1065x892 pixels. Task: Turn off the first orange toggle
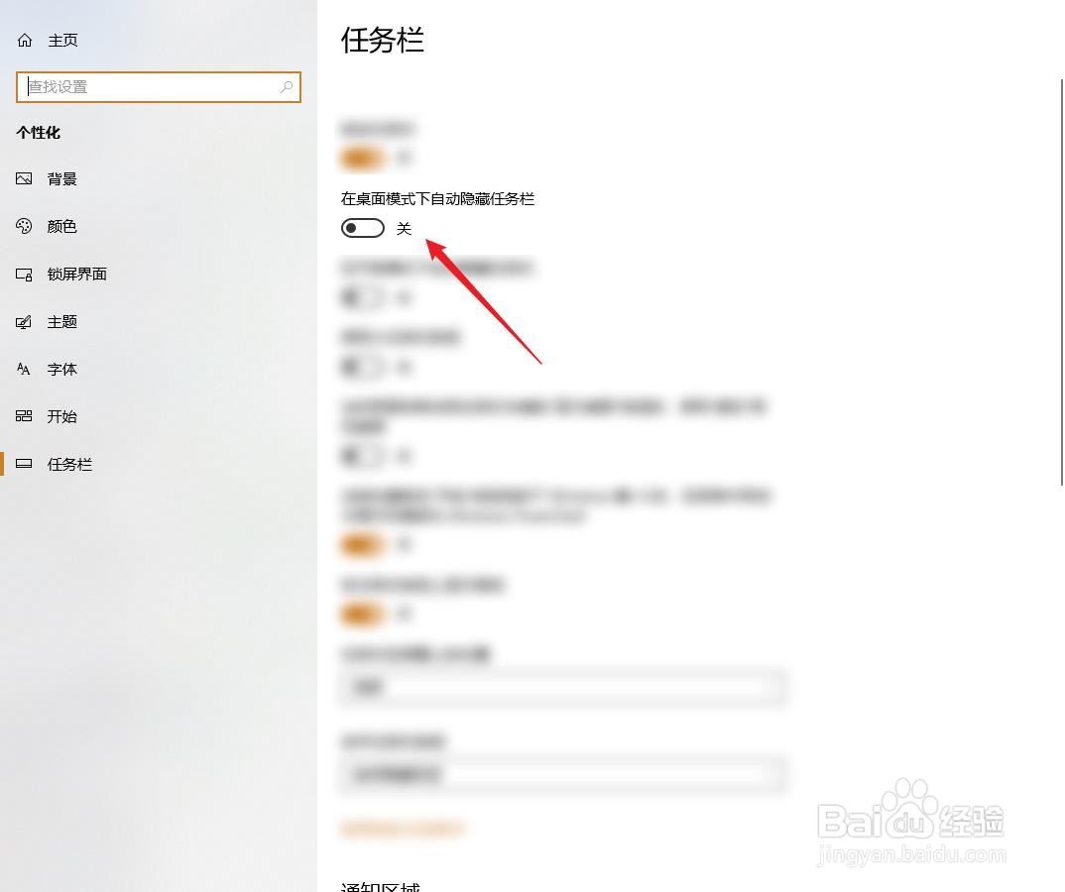[363, 159]
